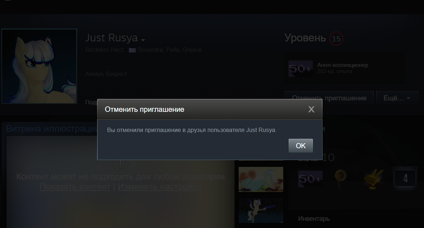
Task: Click the Изменить настройки link
Action: click(x=159, y=187)
